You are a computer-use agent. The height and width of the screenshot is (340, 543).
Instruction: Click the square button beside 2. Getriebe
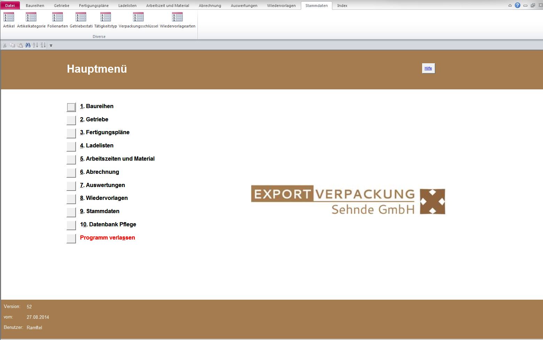tap(71, 120)
